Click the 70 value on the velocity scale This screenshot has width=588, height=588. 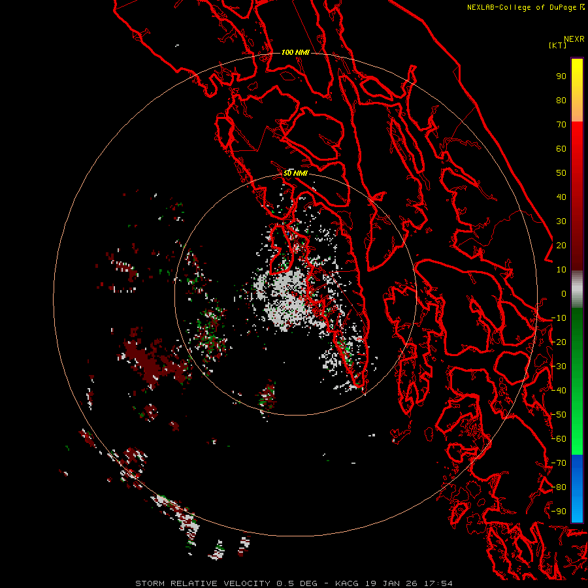pos(561,125)
